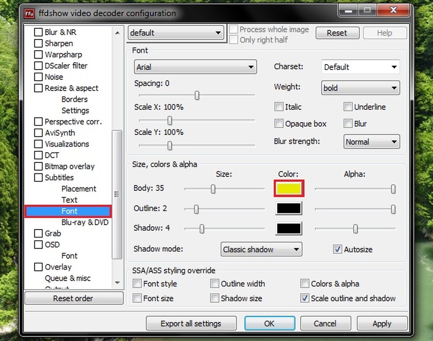Click the ffdshow icon in the title bar
Viewport: 433px width, 341px height.
pos(29,14)
